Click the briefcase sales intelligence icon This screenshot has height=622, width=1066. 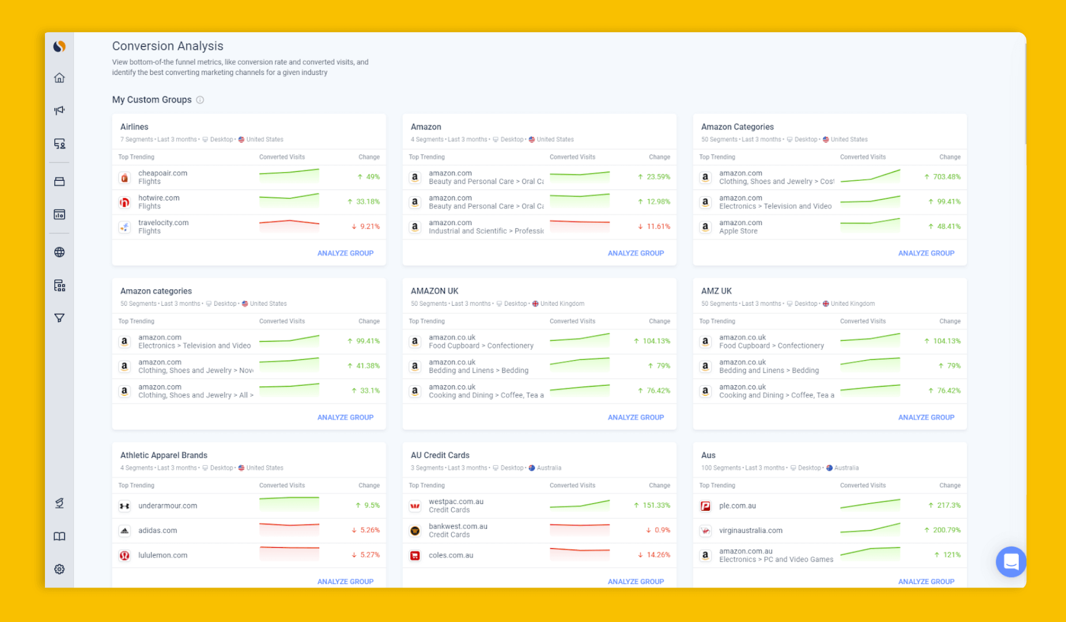click(x=59, y=181)
